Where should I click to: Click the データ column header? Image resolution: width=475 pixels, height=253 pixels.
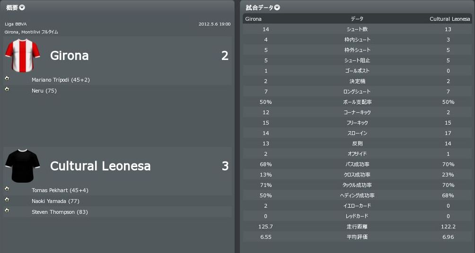pyautogui.click(x=357, y=19)
